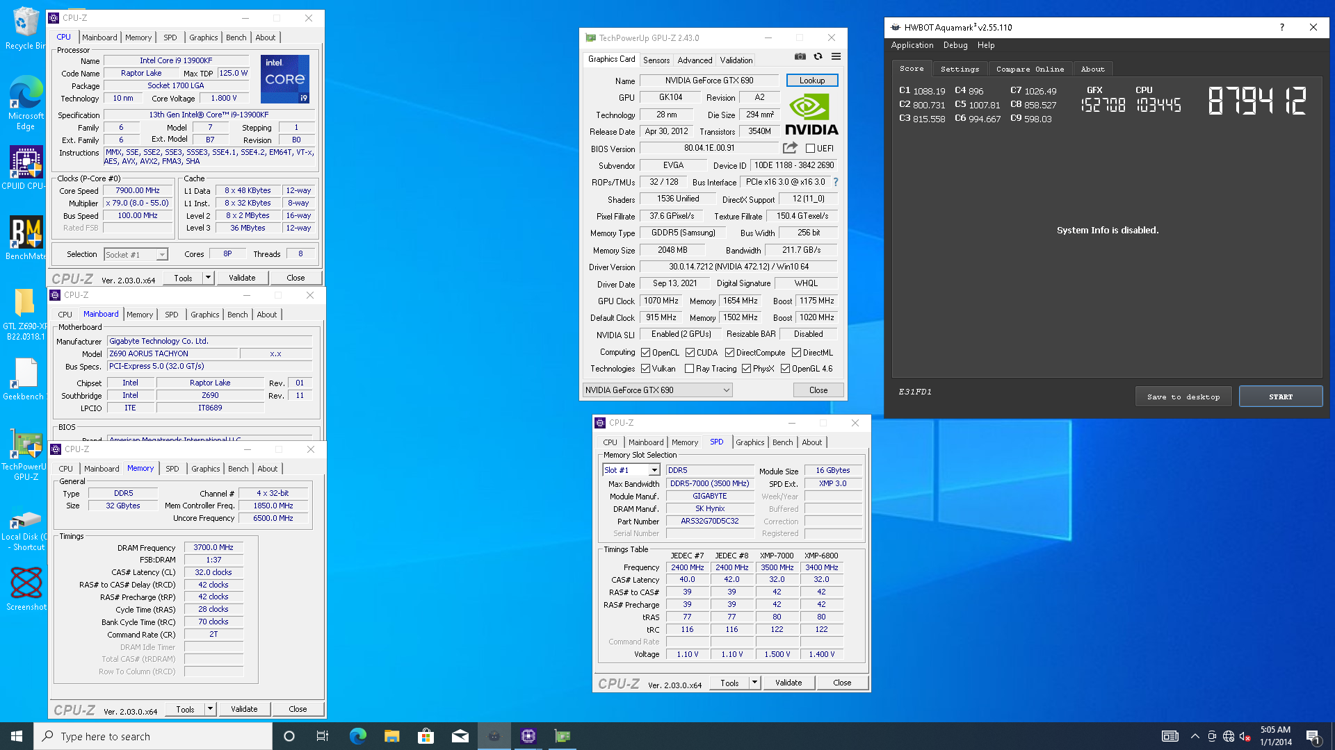Expand Tools dropdown arrow in CPU-Z Memory window
1335x750 pixels.
coord(209,709)
